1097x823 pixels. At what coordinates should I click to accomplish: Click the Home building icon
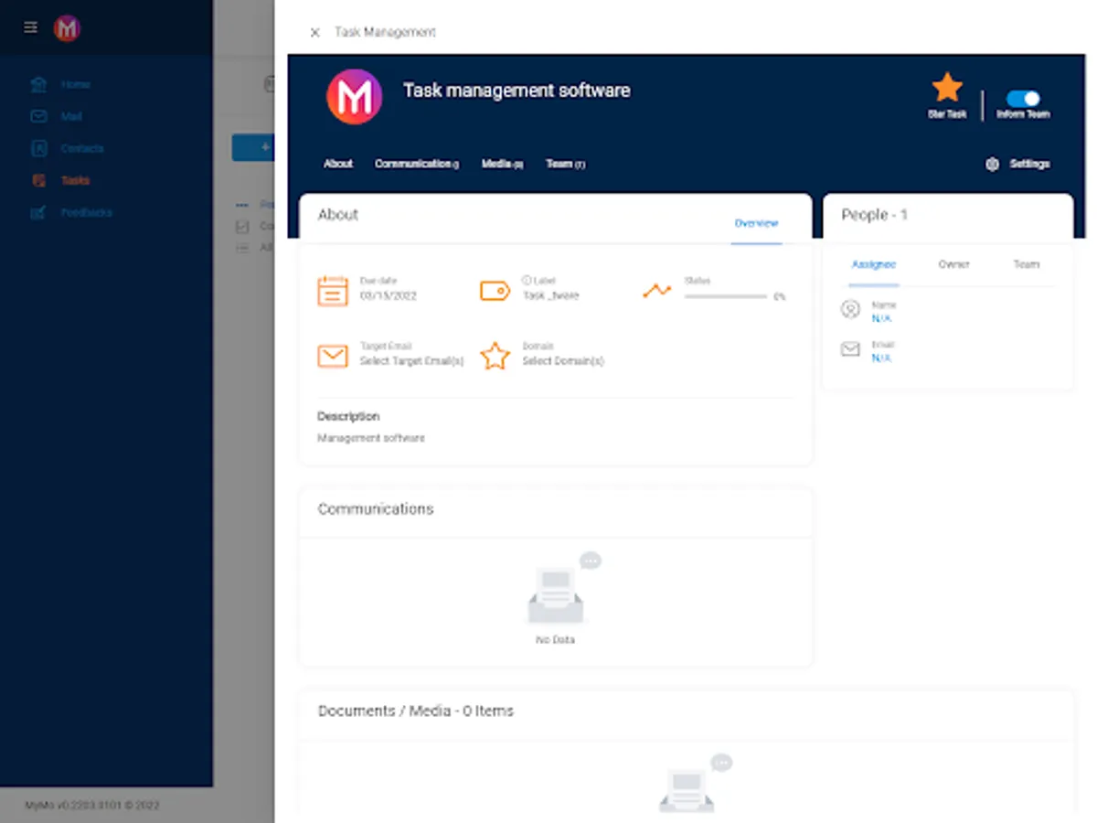(38, 84)
